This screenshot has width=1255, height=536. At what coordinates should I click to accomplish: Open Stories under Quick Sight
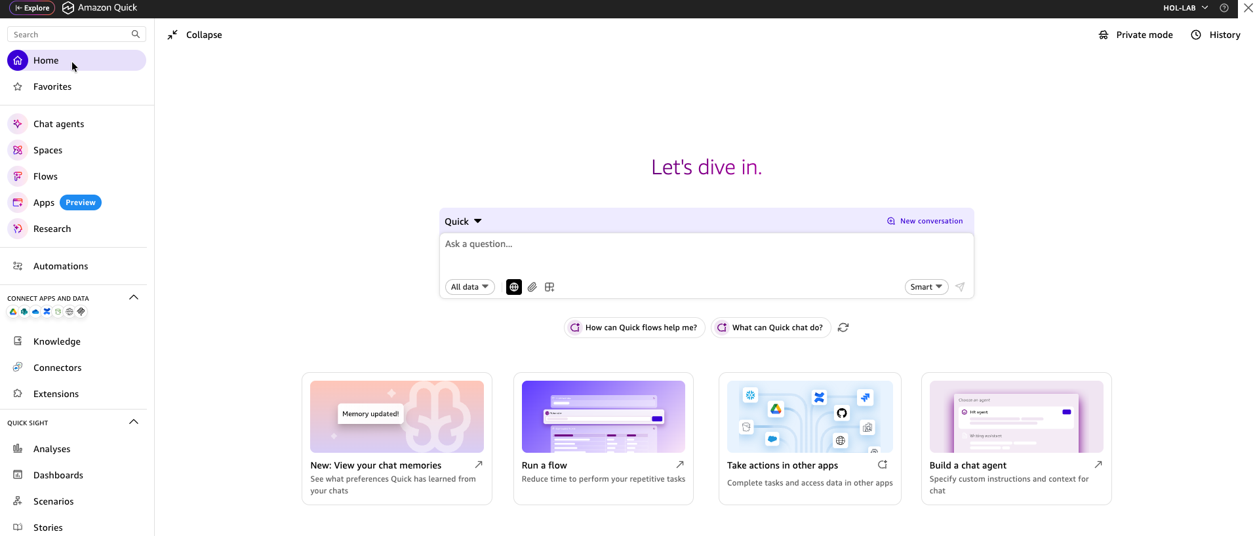[49, 527]
